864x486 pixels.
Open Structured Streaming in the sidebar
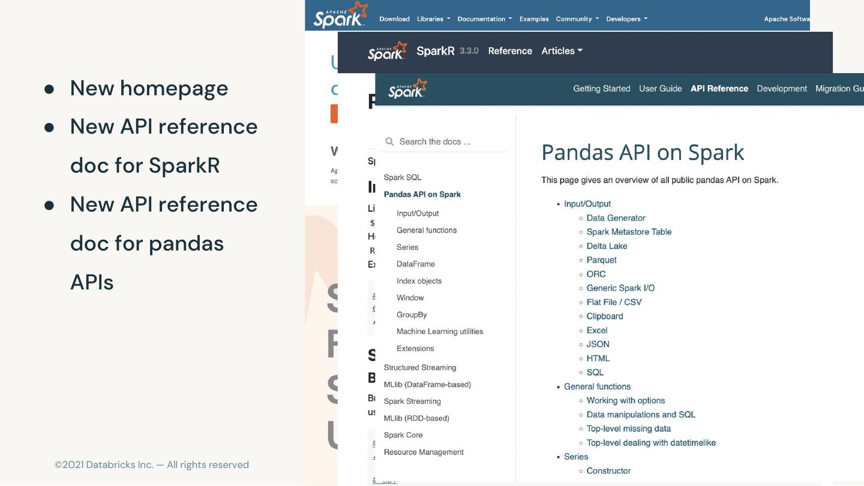420,367
